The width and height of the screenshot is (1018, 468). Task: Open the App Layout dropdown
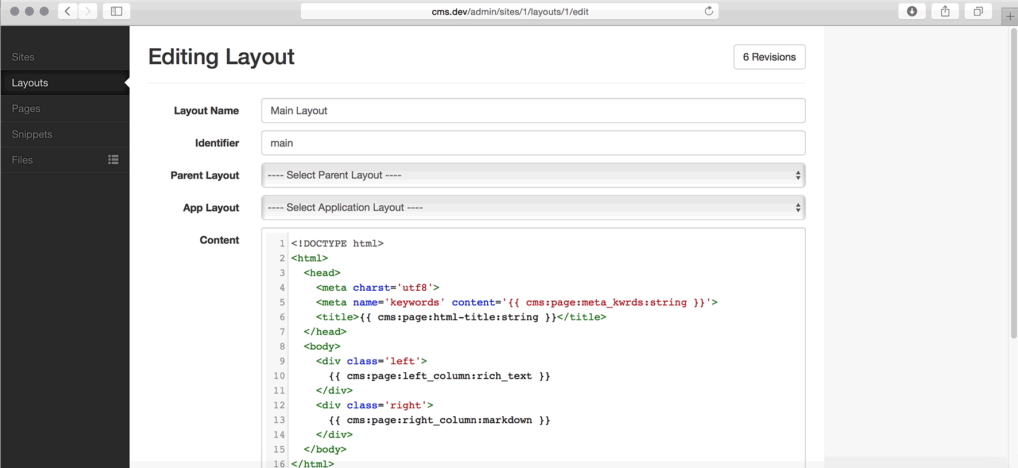533,208
